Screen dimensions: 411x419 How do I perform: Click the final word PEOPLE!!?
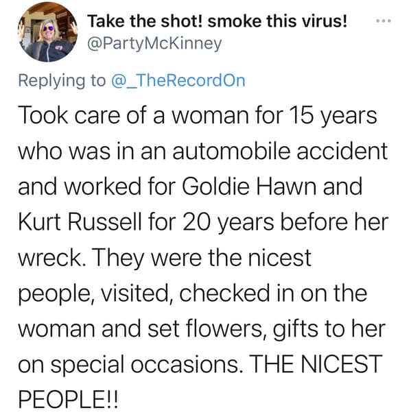point(68,399)
